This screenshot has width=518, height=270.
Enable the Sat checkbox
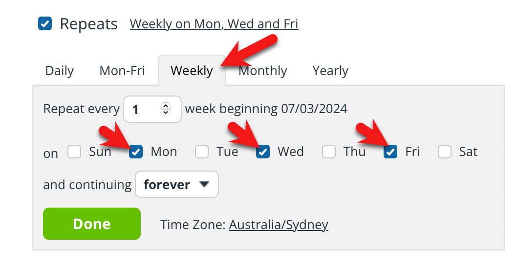pyautogui.click(x=445, y=152)
